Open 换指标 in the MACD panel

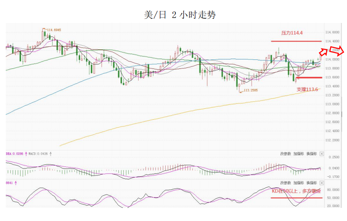(x=311, y=154)
